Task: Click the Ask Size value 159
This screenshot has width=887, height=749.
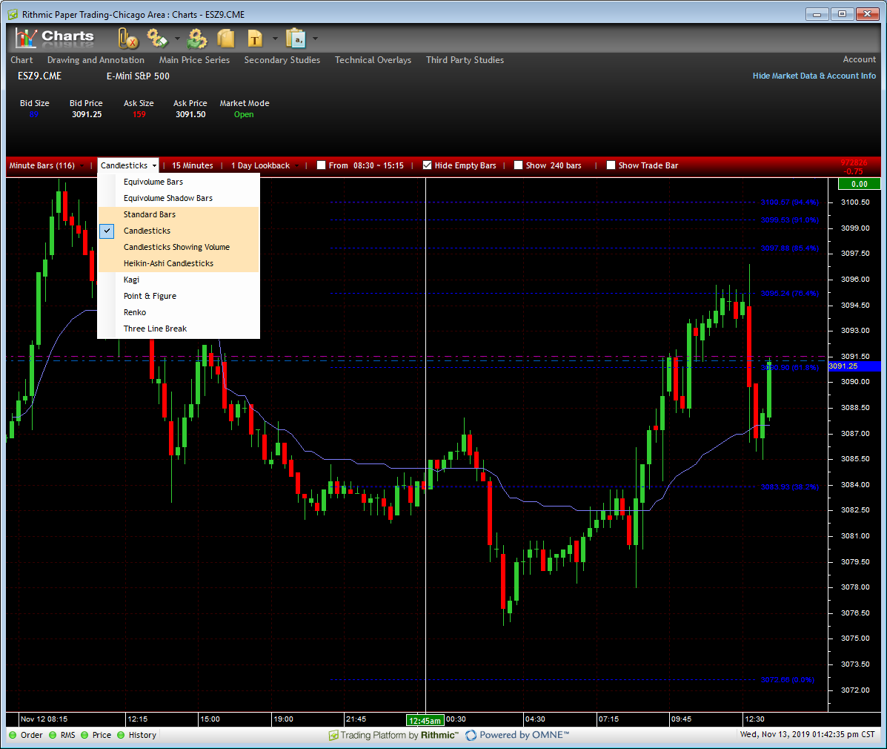Action: click(139, 114)
